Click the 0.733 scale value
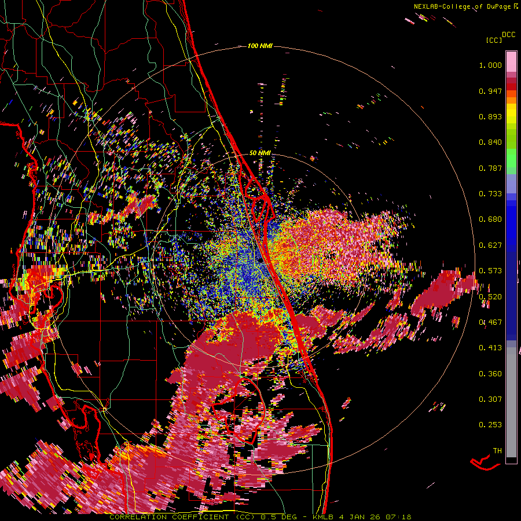Image resolution: width=521 pixels, height=521 pixels. click(x=490, y=194)
